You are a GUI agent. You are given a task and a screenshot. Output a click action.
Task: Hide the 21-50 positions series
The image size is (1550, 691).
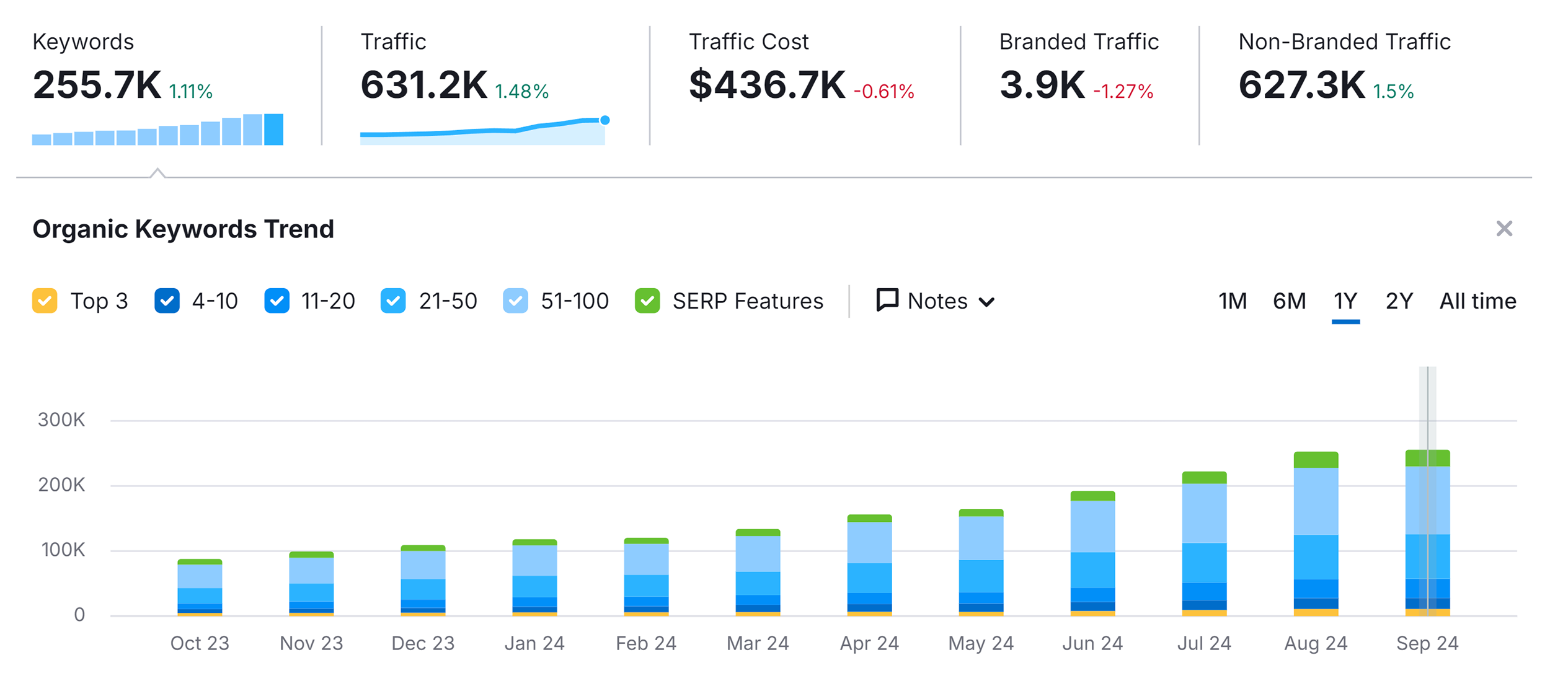(393, 301)
